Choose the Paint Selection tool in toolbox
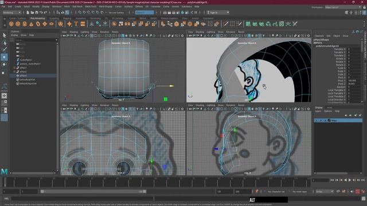367x206 pixels. point(4,50)
